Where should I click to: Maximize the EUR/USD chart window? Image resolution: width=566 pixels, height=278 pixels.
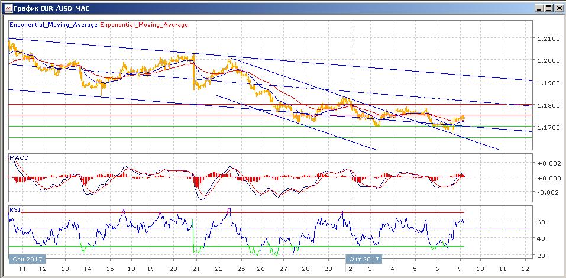point(548,8)
